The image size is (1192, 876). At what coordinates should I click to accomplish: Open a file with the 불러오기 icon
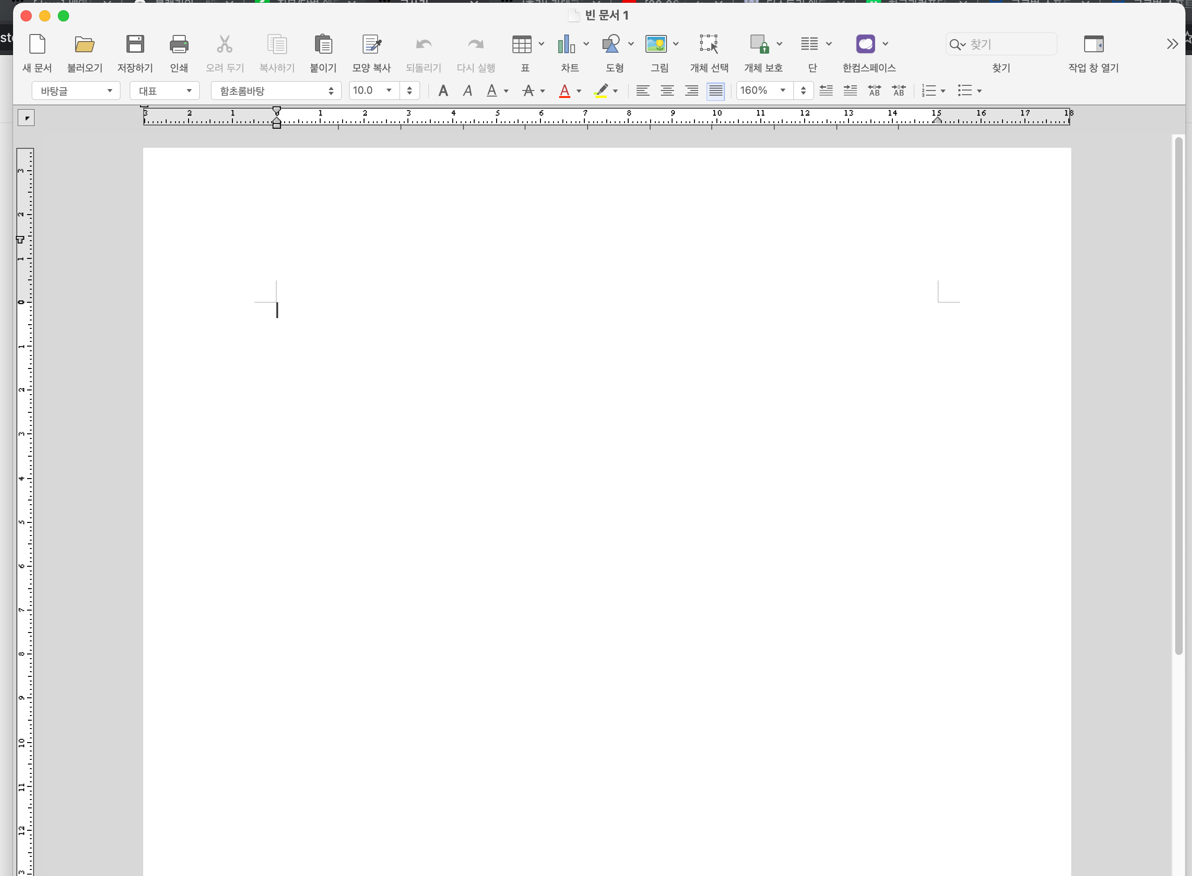(84, 44)
